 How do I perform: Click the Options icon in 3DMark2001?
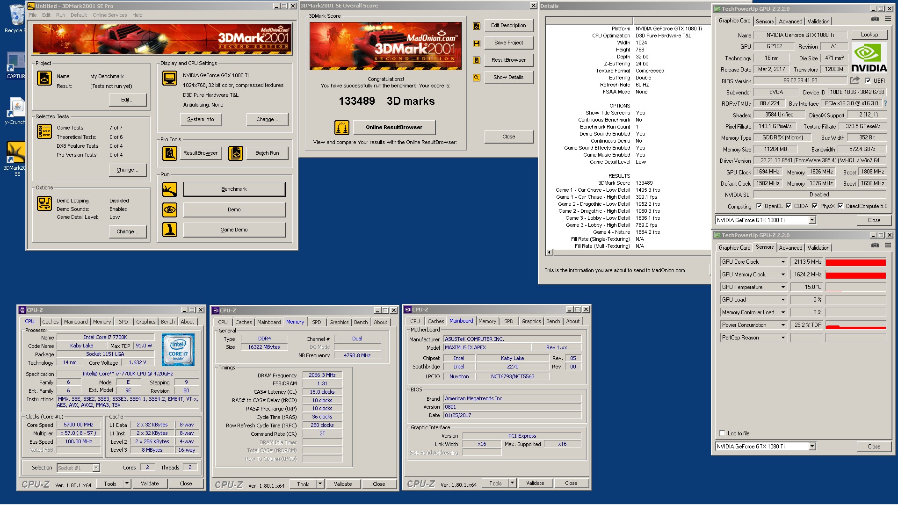click(x=44, y=203)
